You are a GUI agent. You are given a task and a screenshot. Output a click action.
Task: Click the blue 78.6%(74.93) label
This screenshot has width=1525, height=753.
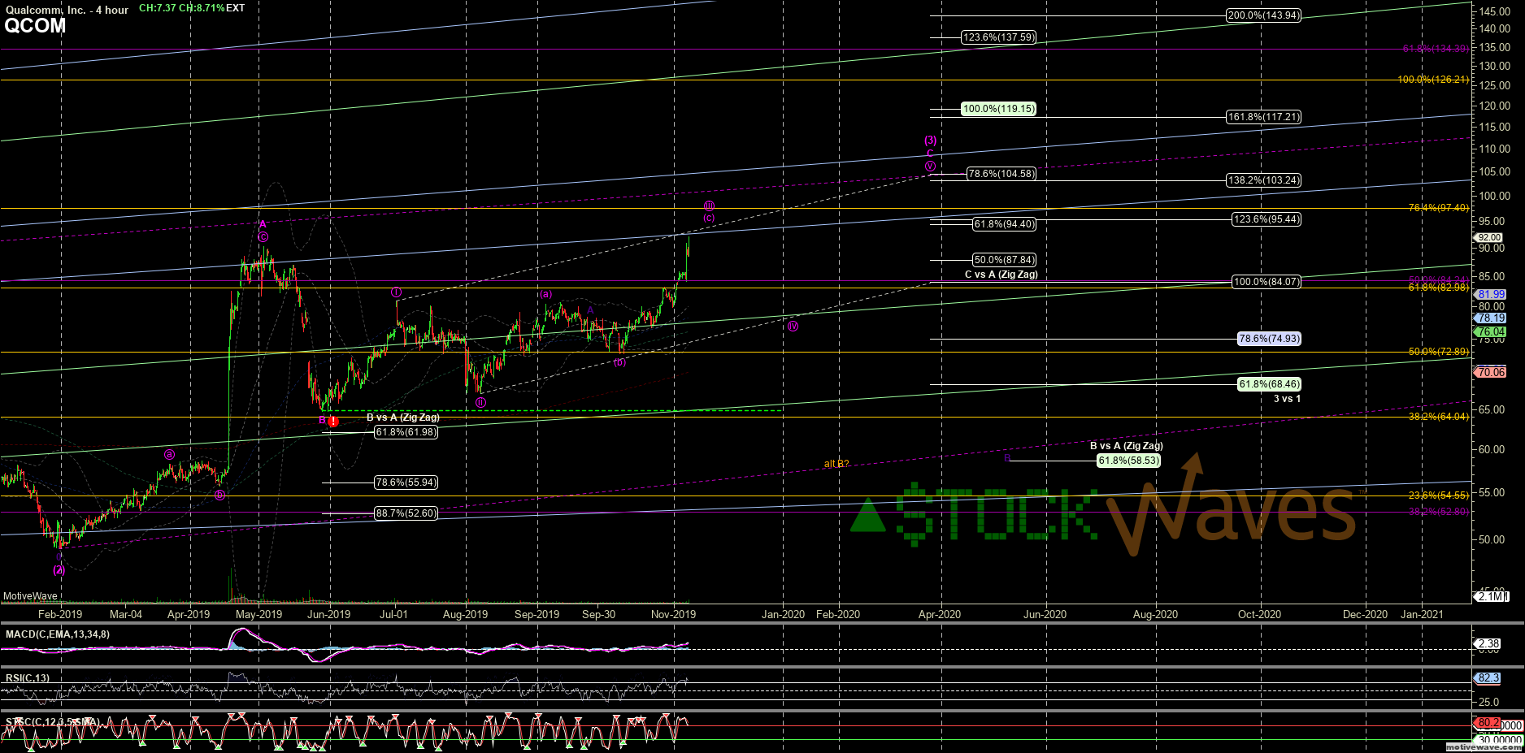[x=1269, y=339]
